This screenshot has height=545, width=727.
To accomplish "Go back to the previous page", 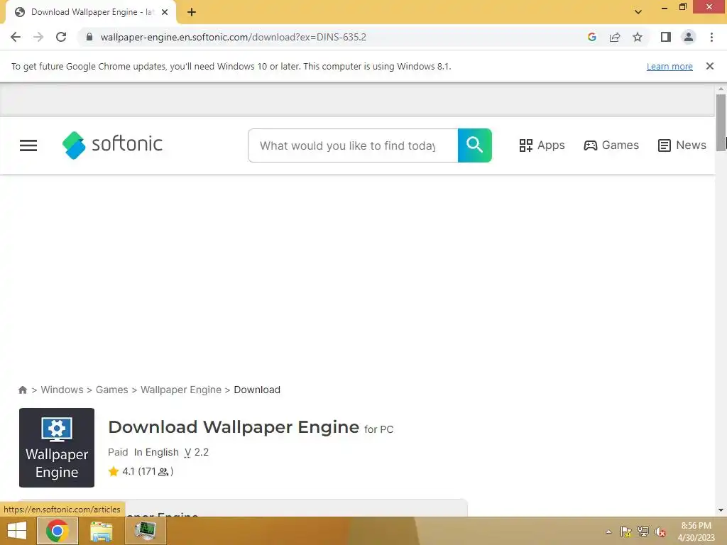I will (16, 37).
